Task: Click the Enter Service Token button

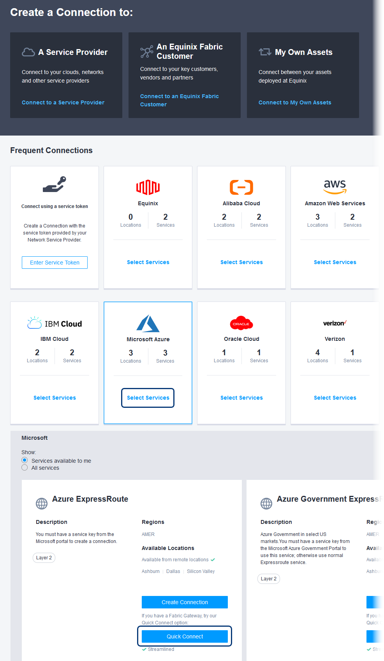Action: (55, 263)
